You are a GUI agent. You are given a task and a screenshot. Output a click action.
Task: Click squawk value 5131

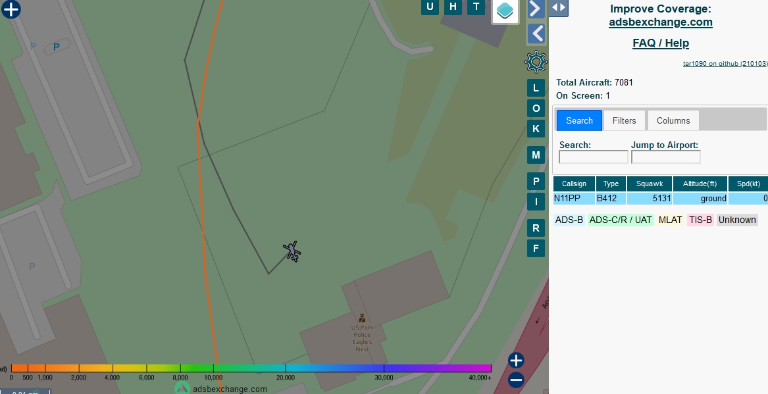[650, 198]
